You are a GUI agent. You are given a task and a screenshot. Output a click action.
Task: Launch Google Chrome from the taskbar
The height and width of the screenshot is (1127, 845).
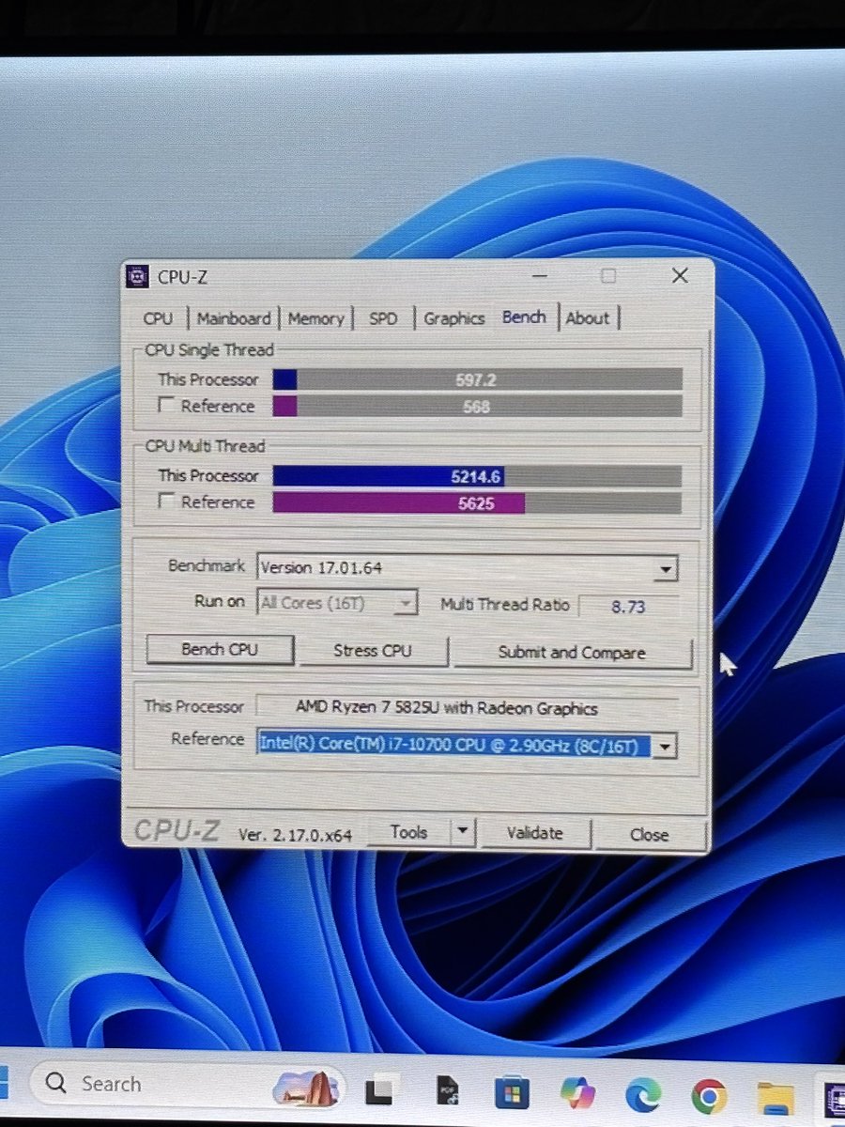click(x=709, y=1096)
